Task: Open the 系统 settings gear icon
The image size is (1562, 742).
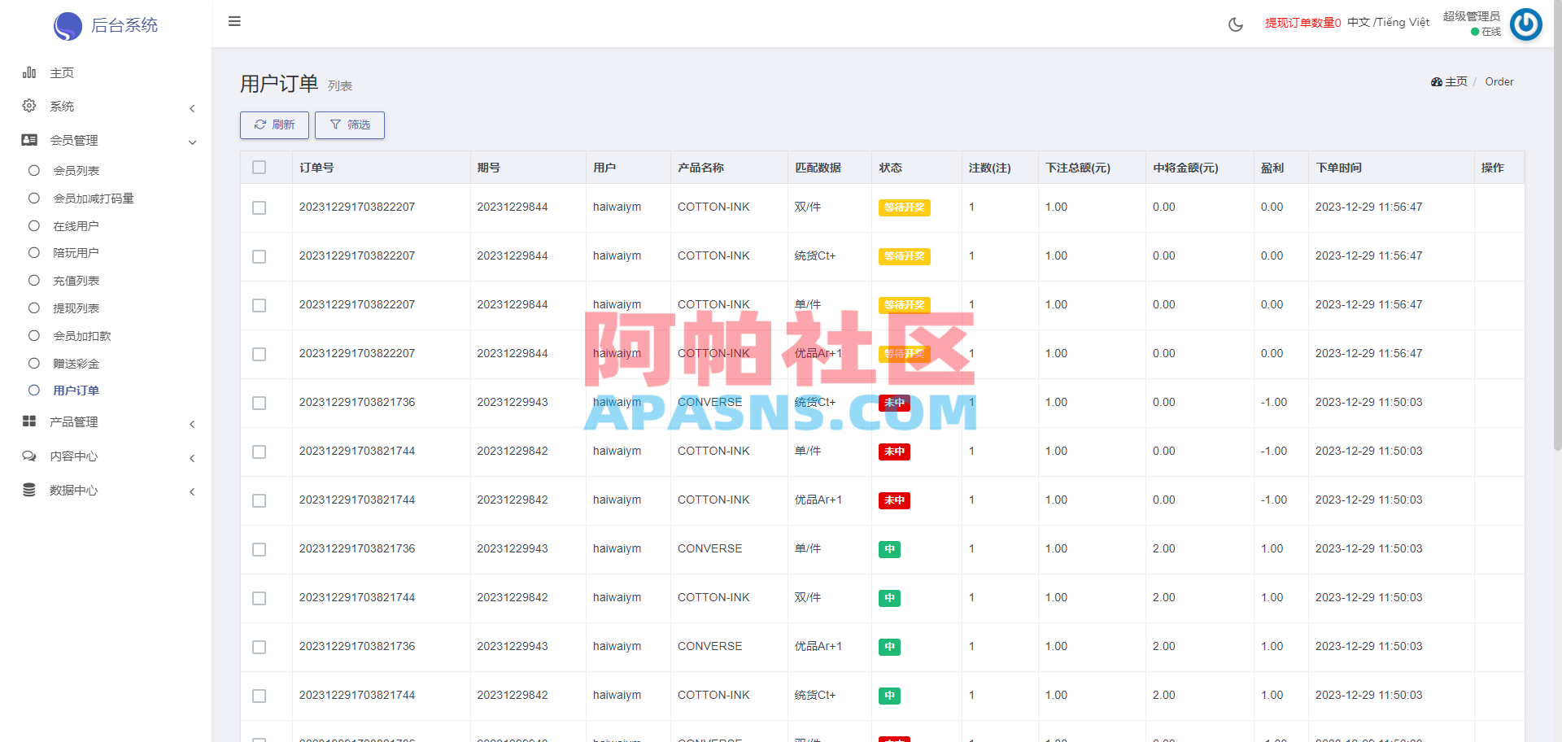Action: coord(28,106)
